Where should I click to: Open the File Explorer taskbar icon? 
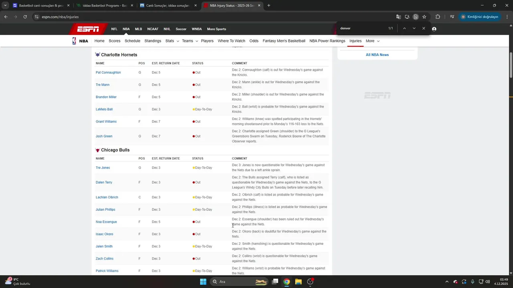(298, 282)
